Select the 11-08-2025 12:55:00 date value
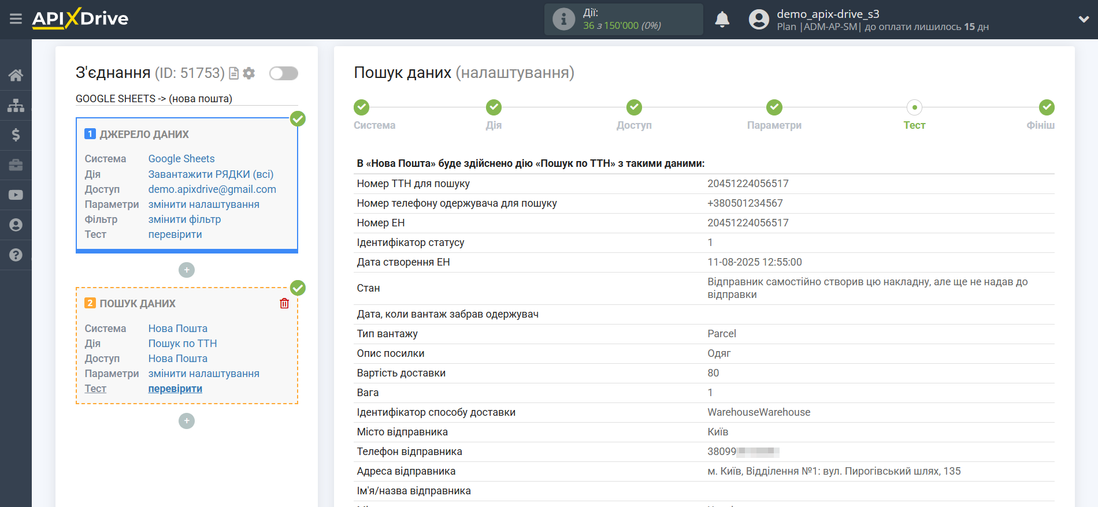Image resolution: width=1098 pixels, height=507 pixels. (755, 262)
